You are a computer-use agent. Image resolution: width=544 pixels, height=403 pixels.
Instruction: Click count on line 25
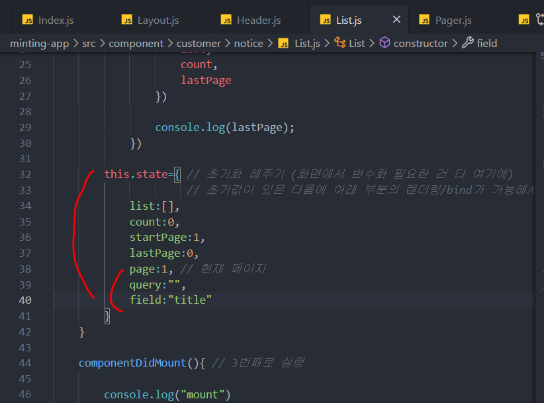pos(197,64)
